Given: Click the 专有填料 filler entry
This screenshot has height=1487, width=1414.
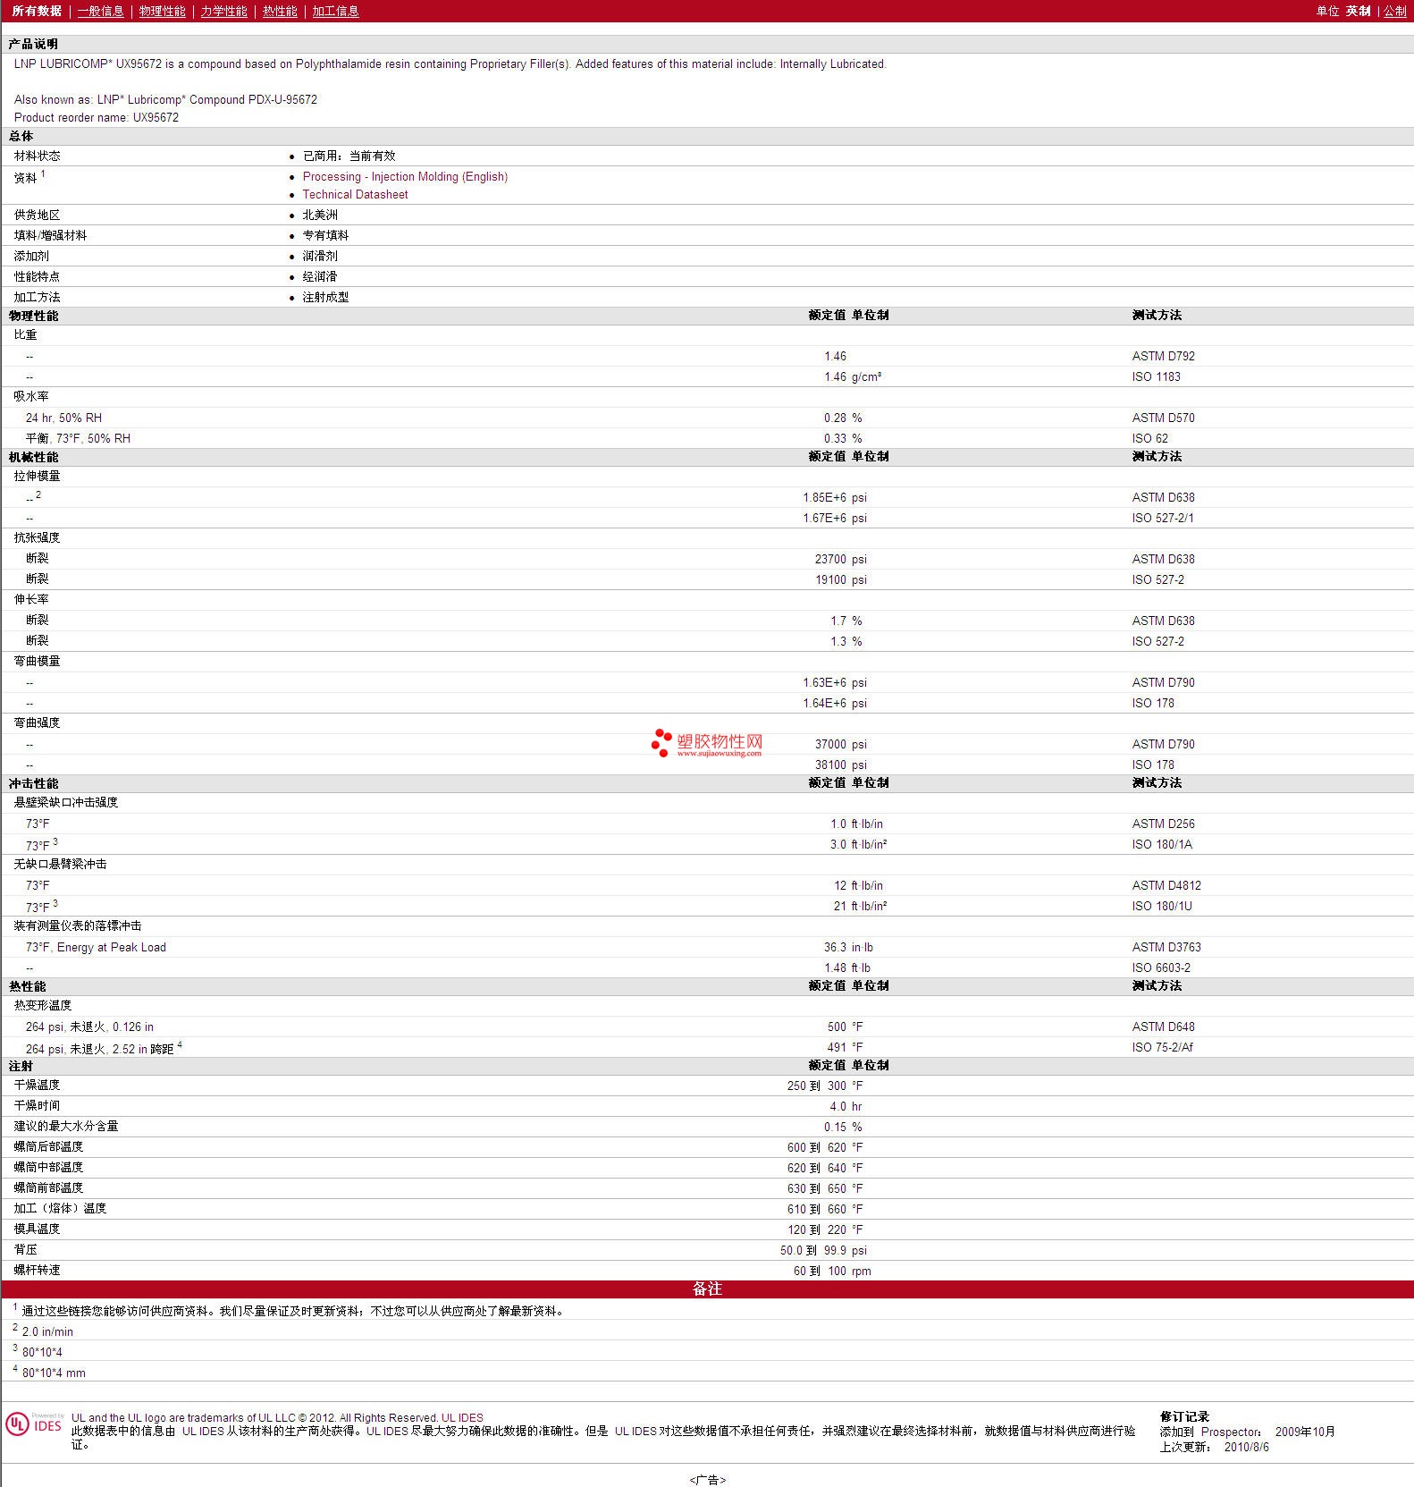Looking at the screenshot, I should [325, 235].
